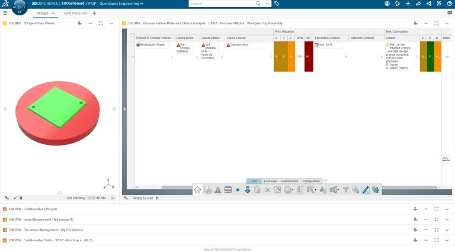The width and height of the screenshot is (455, 252).
Task: Click the delete X icon in action bar
Action: [267, 190]
